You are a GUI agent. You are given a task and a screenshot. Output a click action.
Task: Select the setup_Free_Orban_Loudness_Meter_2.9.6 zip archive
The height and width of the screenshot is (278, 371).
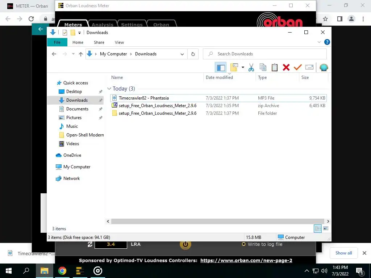point(218,105)
